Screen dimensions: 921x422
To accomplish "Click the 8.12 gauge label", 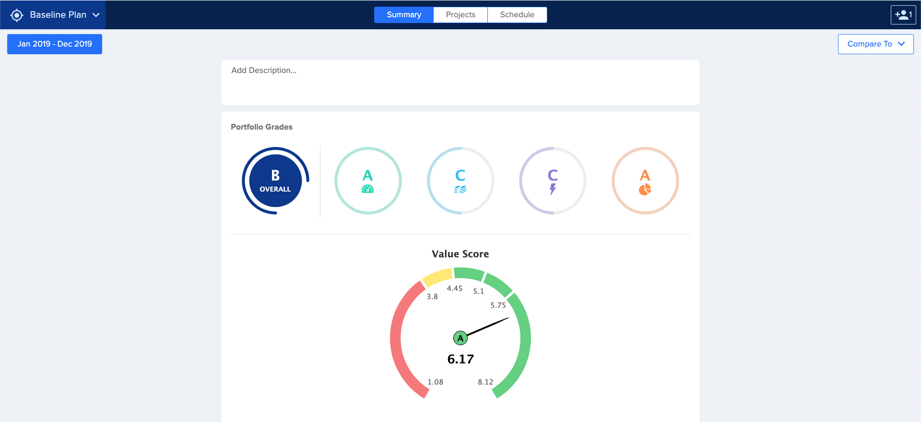I will click(x=485, y=382).
